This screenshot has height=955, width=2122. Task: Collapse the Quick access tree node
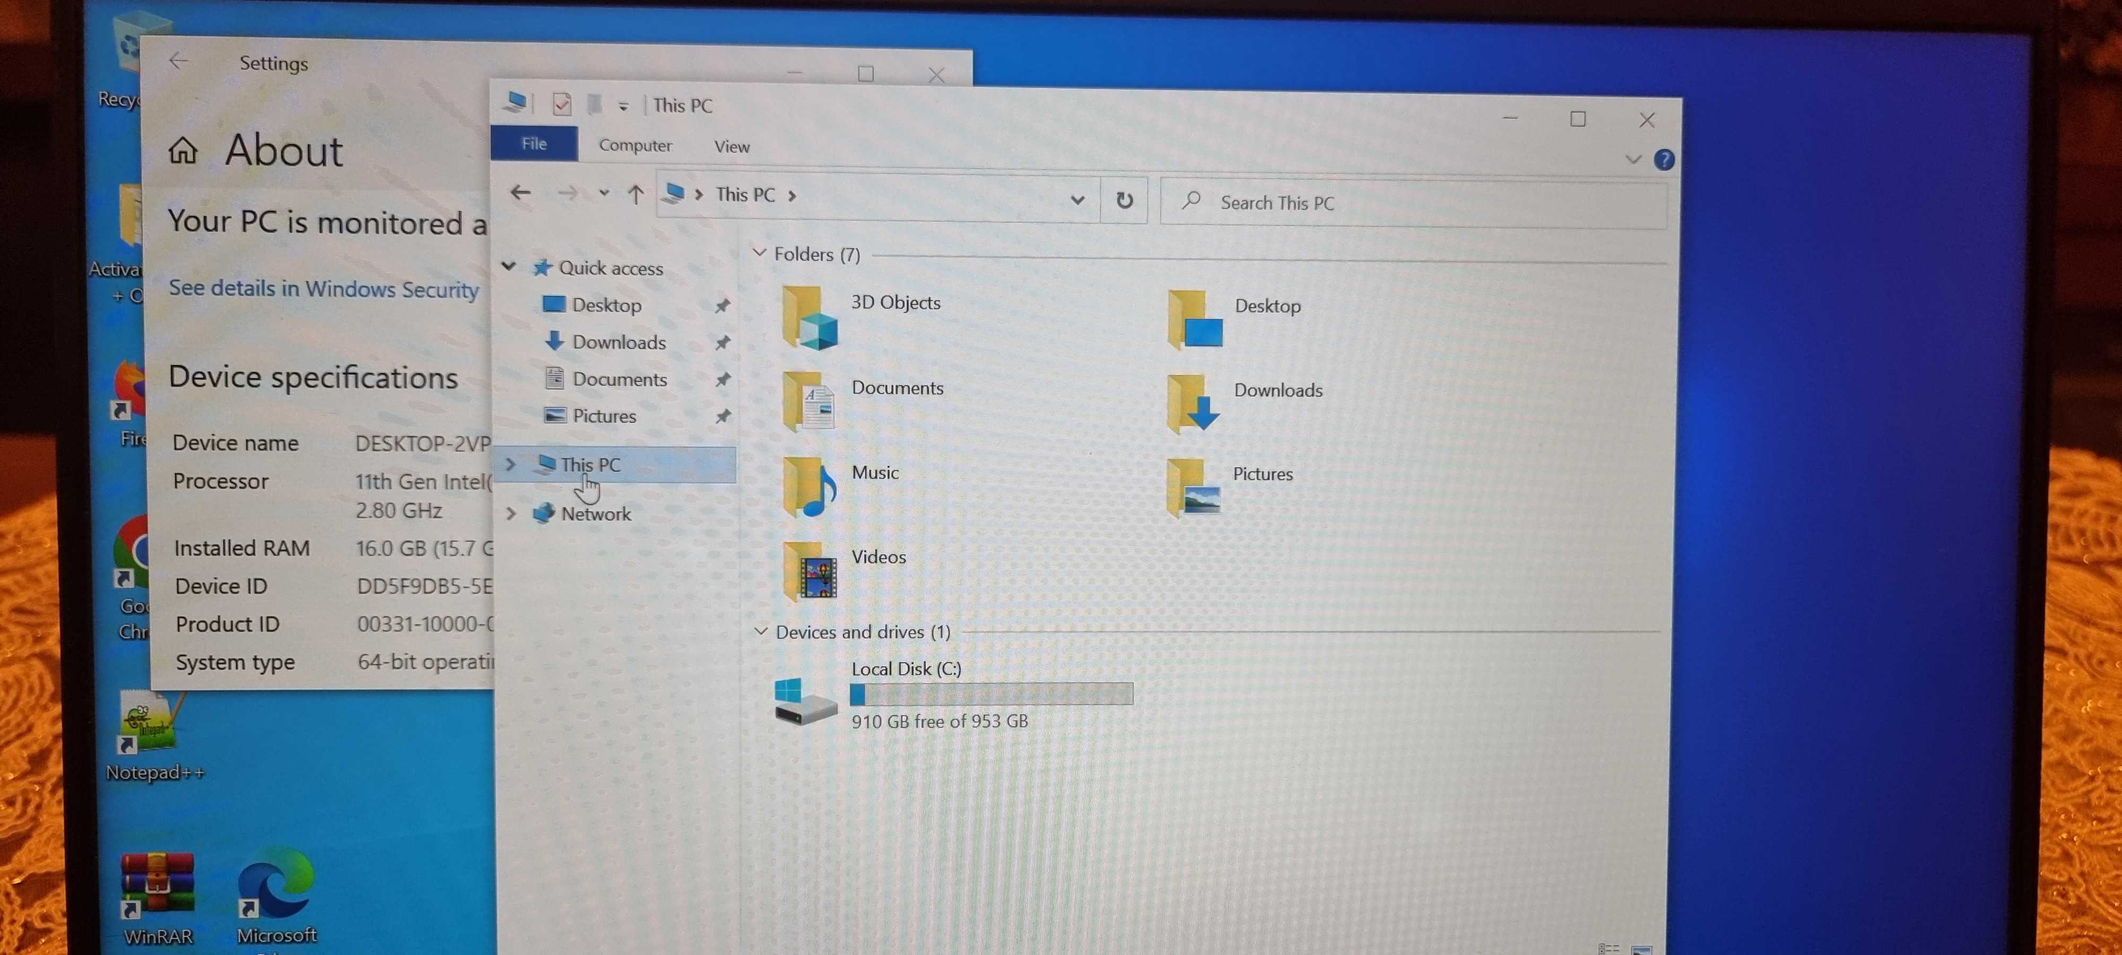[509, 266]
